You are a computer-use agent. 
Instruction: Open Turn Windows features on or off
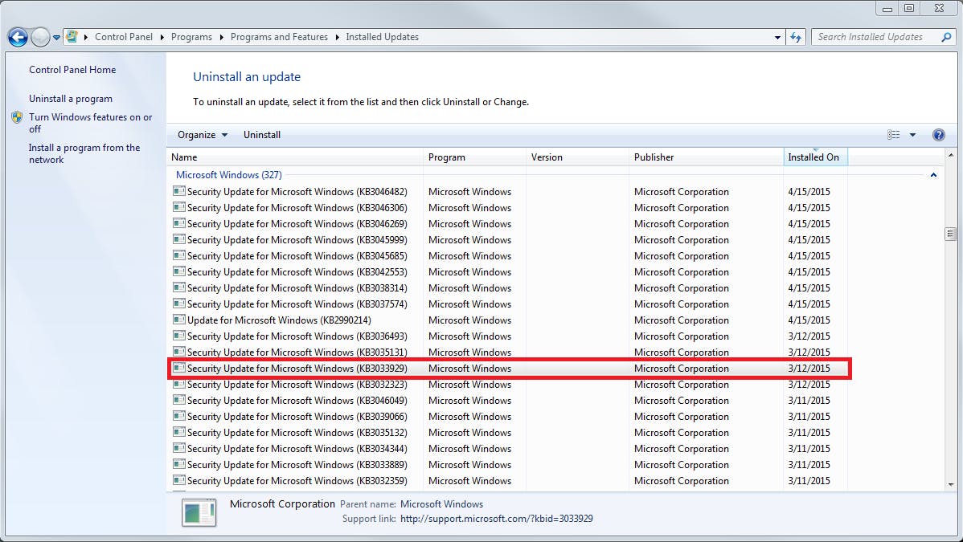click(x=90, y=123)
